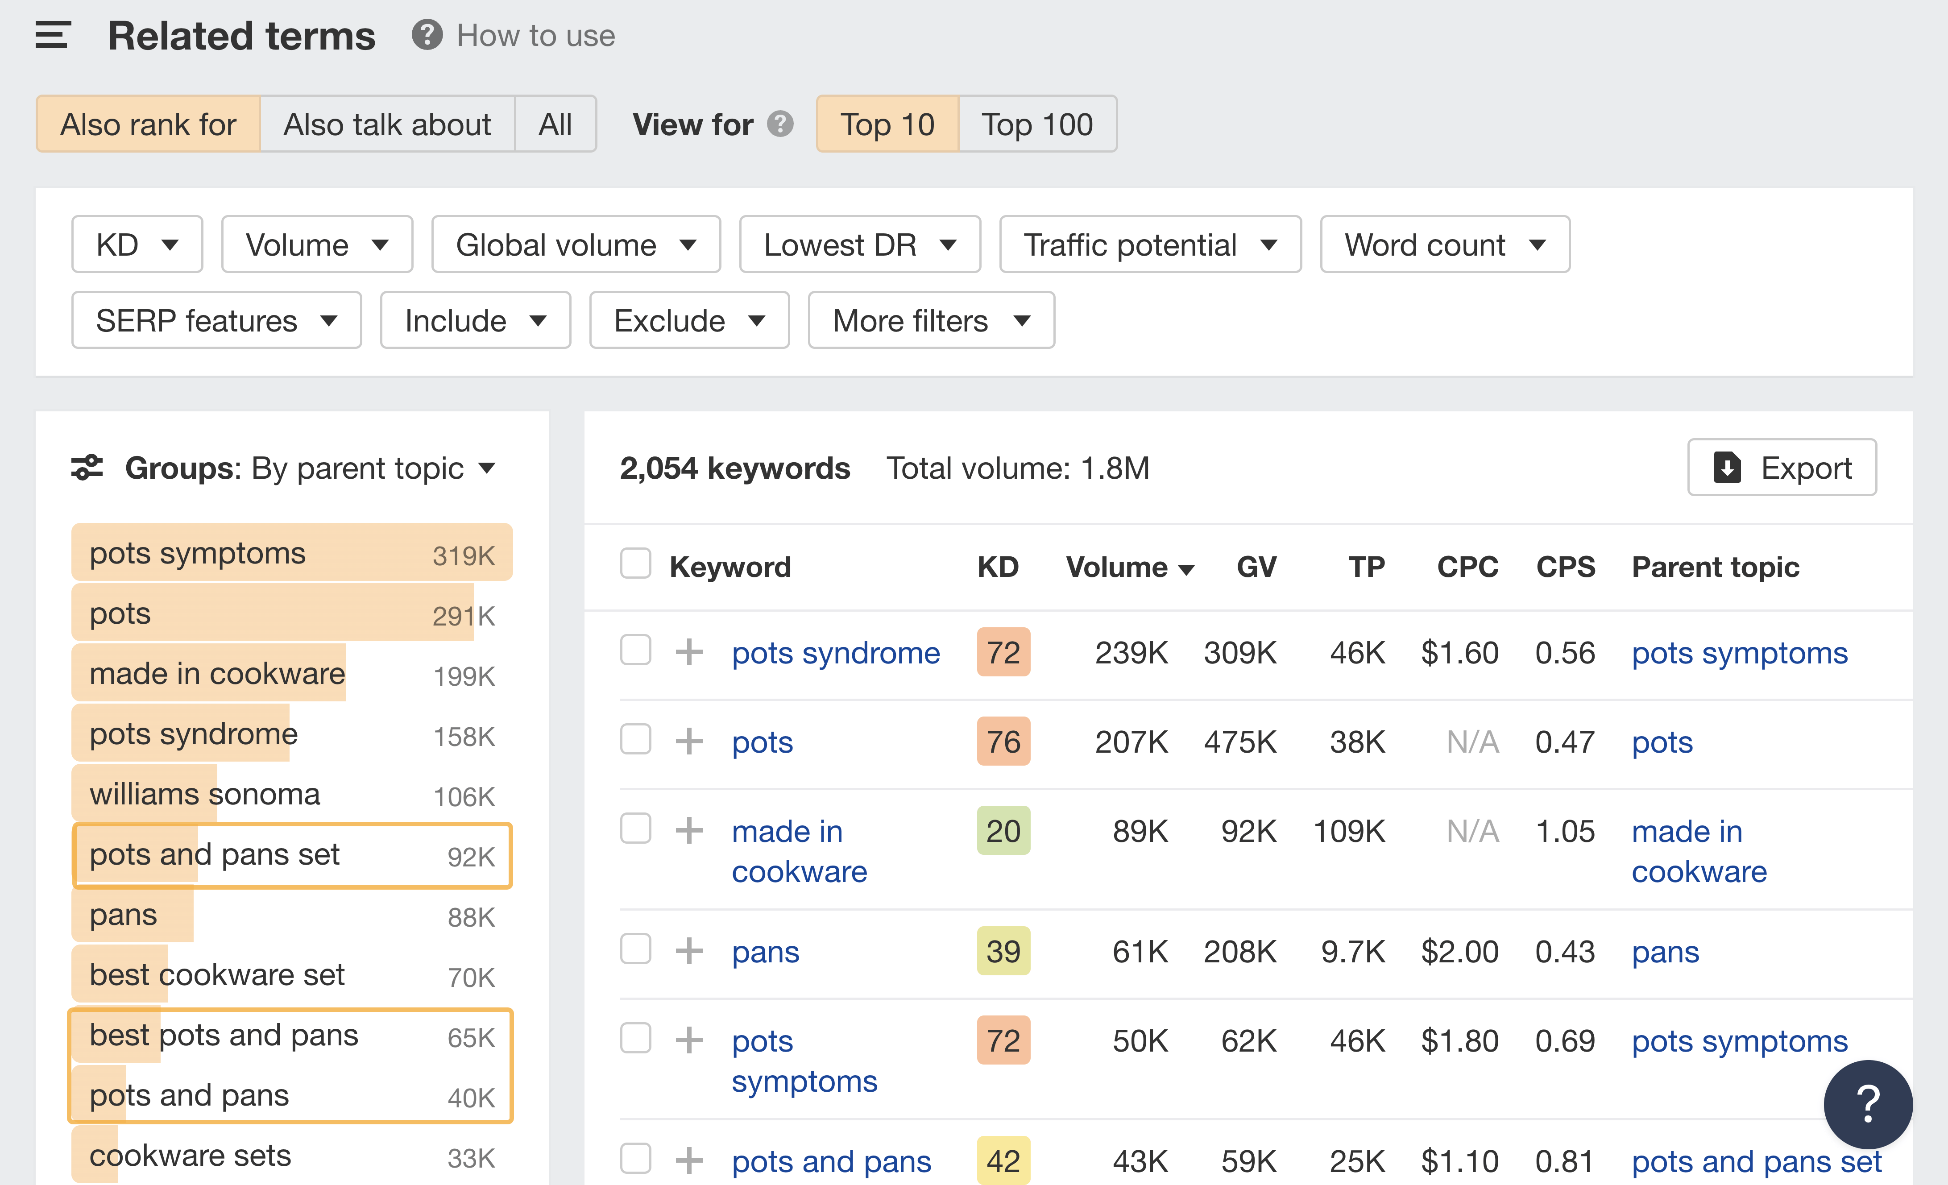Open the Traffic potential dropdown

[x=1149, y=244]
